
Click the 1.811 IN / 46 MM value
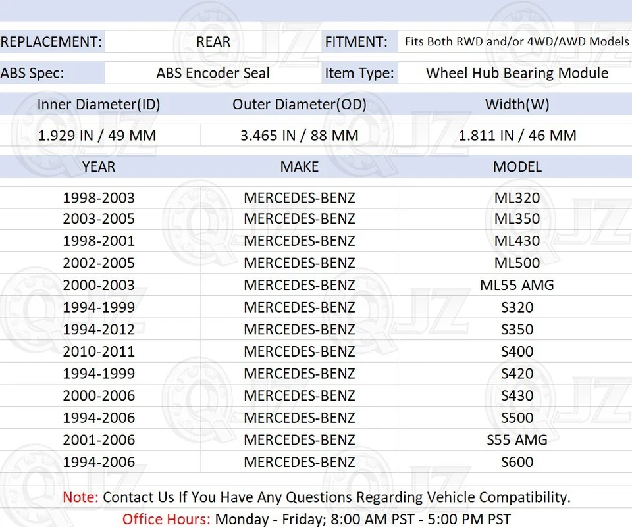coord(517,136)
